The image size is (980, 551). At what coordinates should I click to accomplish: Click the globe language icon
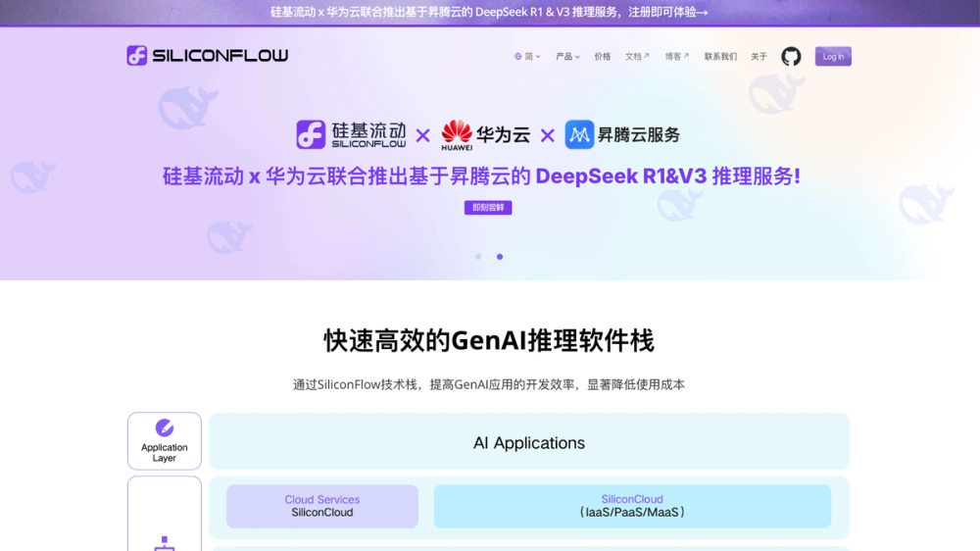pyautogui.click(x=517, y=56)
